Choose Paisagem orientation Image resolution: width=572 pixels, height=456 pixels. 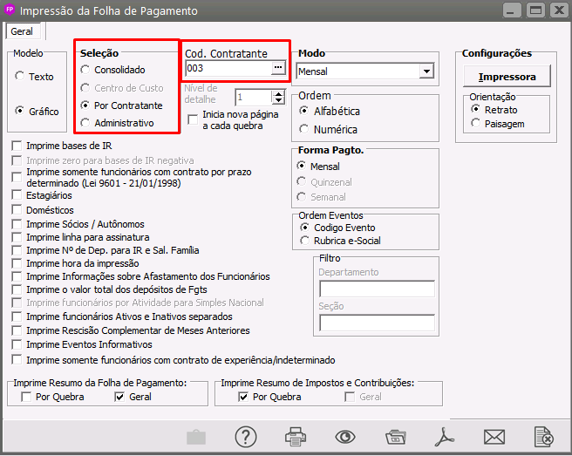(475, 123)
